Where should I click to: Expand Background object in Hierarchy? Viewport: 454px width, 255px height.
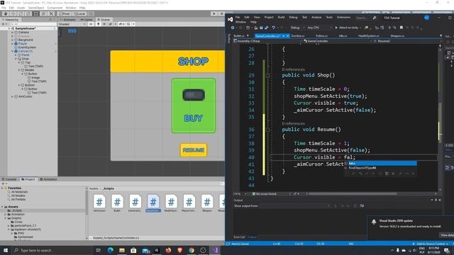(13, 40)
